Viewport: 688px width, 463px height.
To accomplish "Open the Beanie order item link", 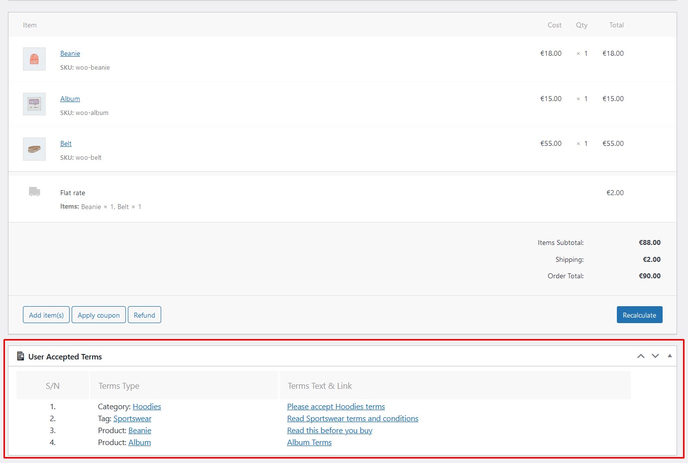I will (70, 53).
